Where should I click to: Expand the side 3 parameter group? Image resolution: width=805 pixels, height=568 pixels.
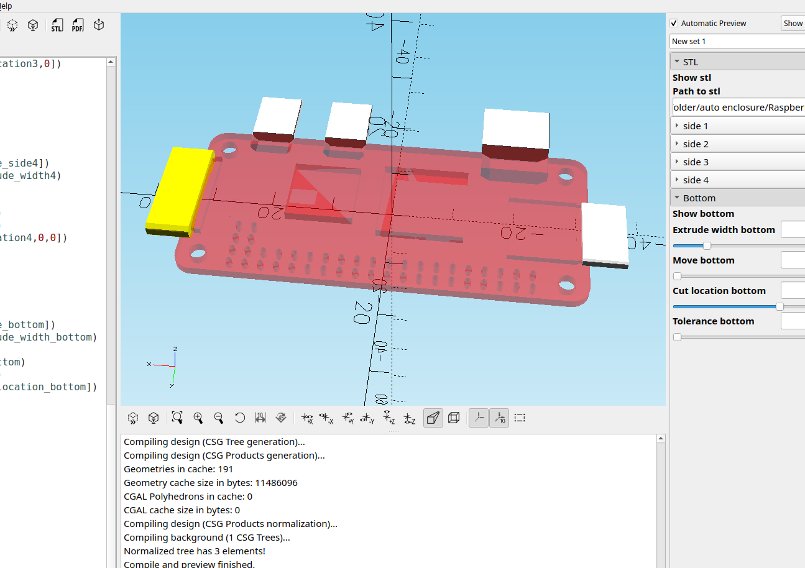coord(695,162)
